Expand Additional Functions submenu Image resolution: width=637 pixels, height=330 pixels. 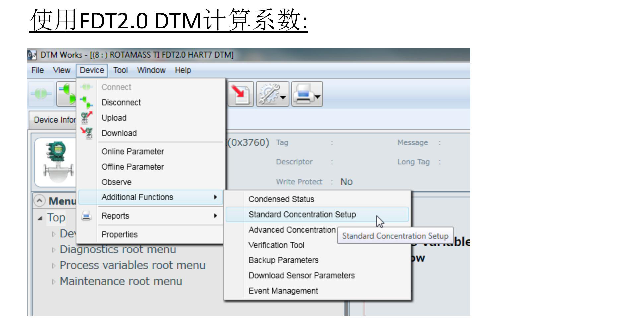151,197
